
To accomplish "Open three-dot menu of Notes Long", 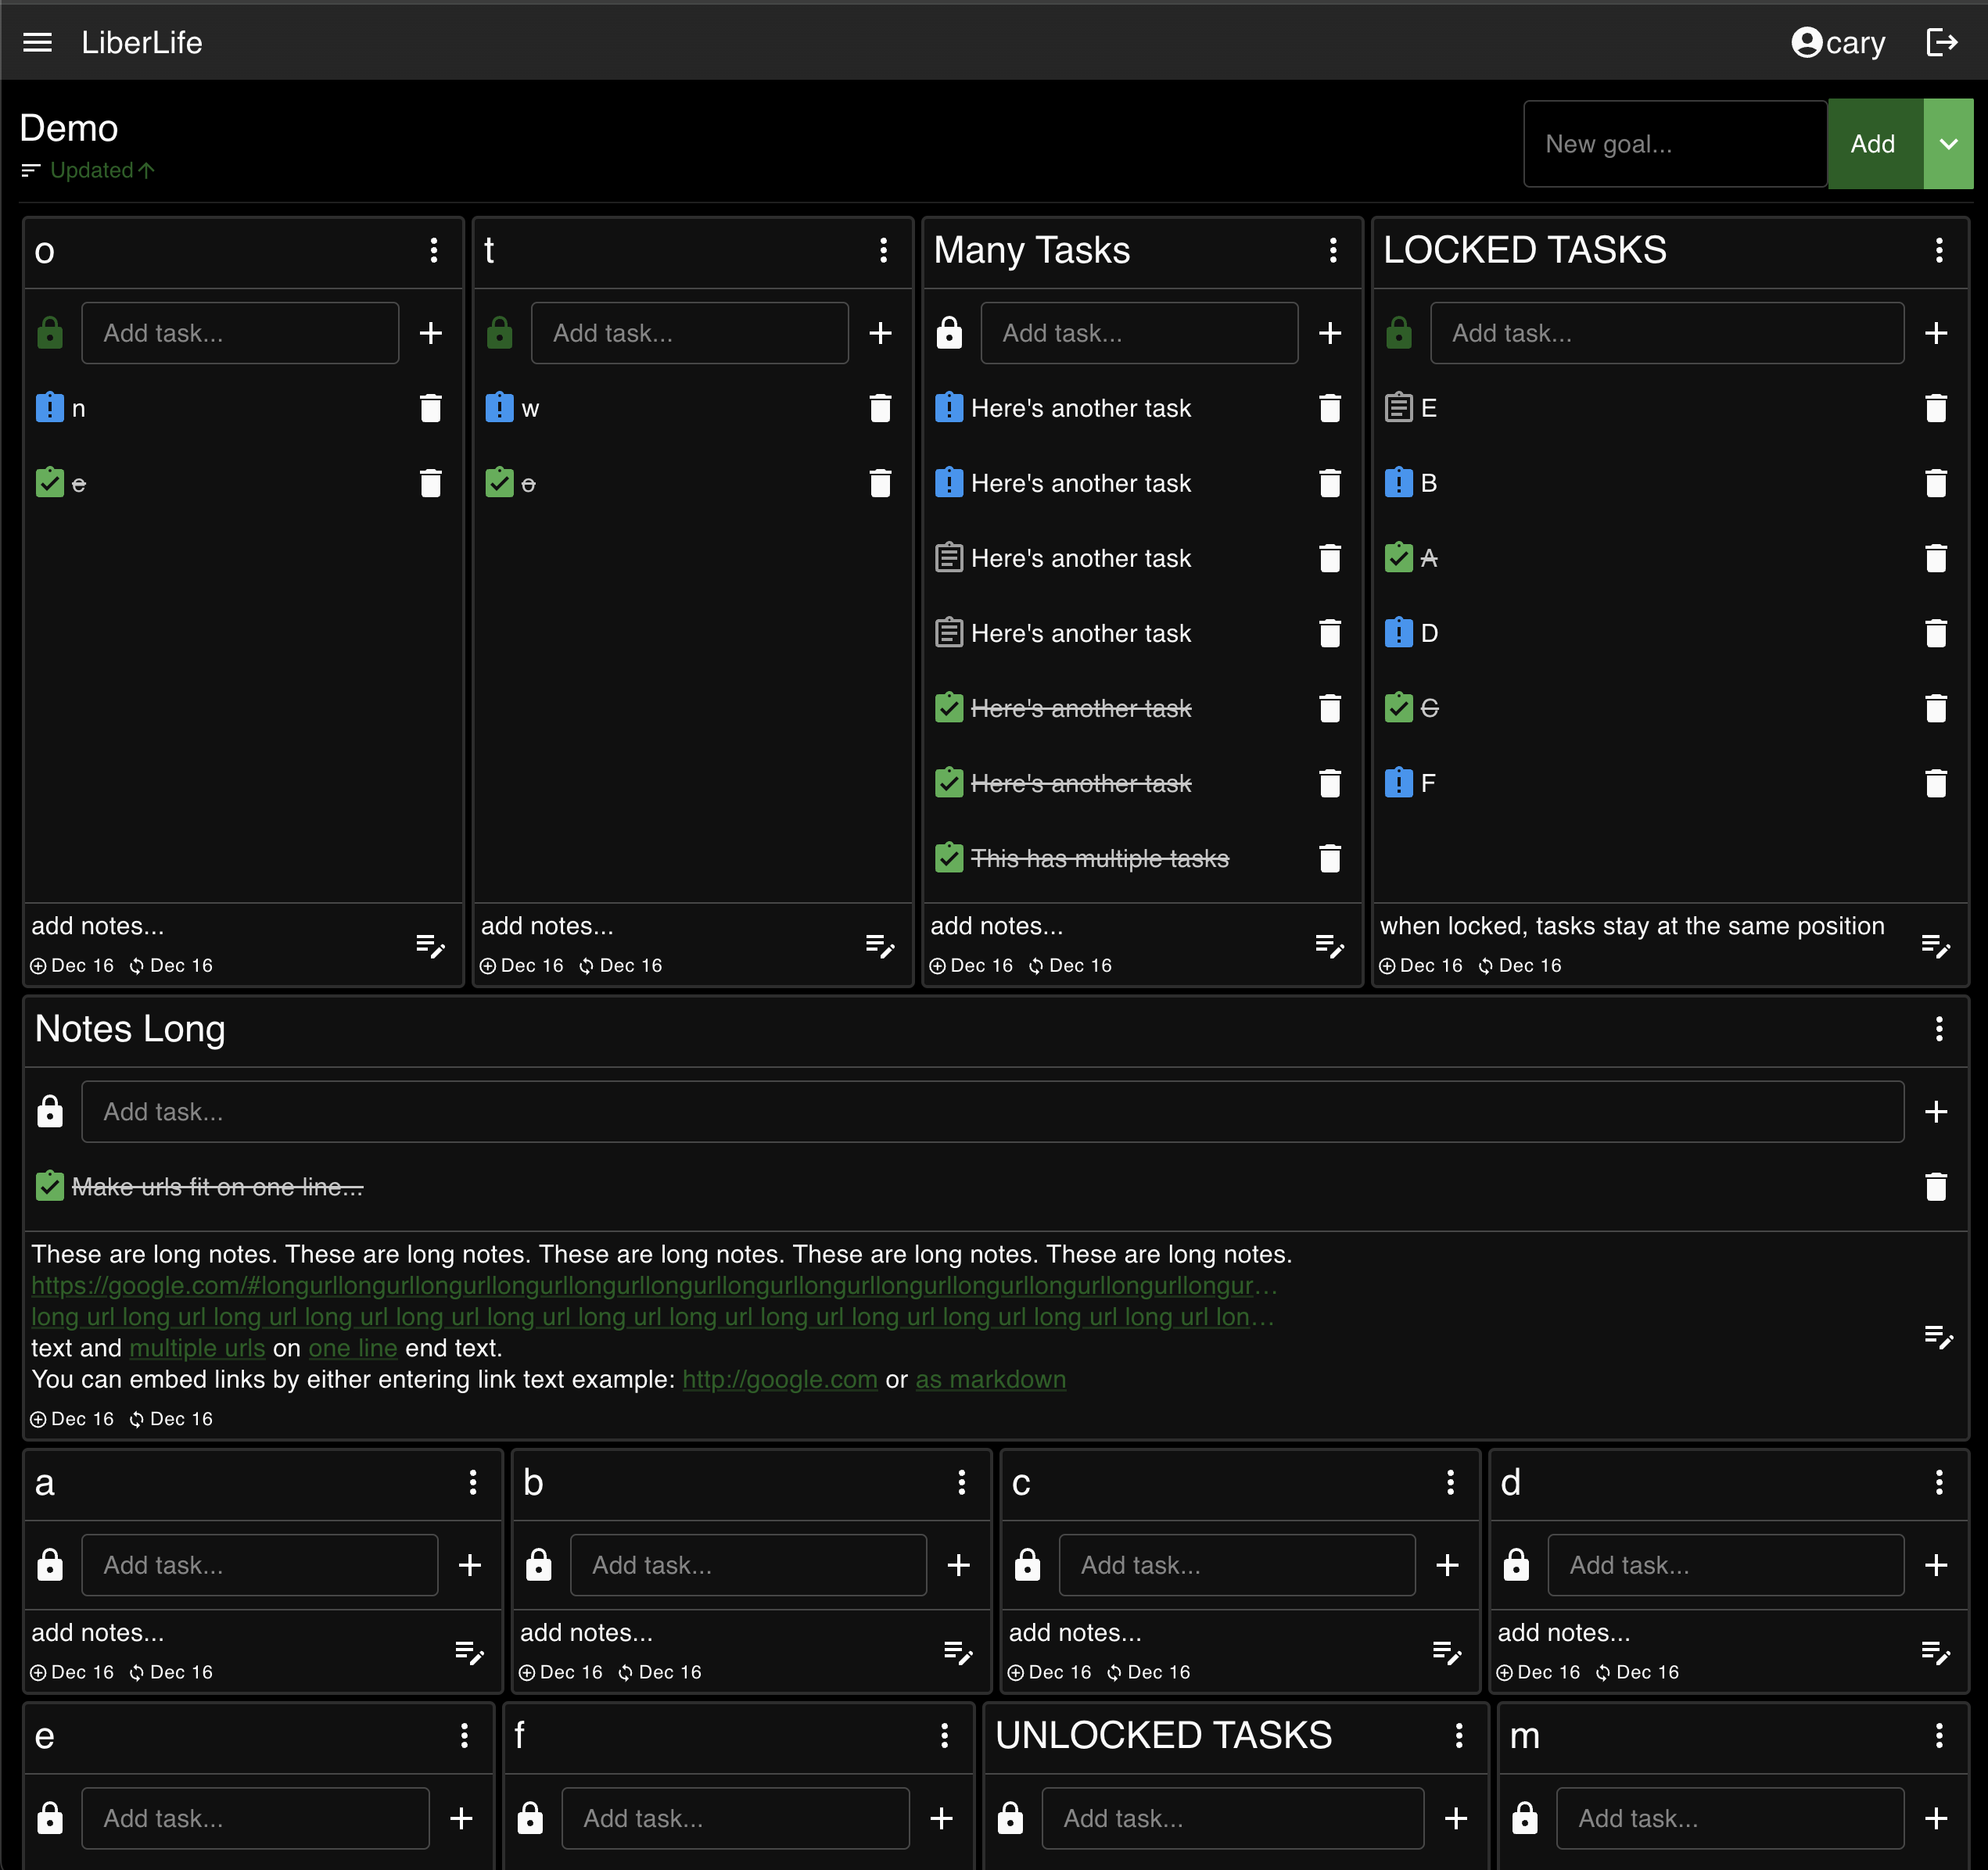I will (x=1938, y=1030).
